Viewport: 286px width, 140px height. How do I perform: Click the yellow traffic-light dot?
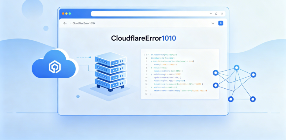click(66, 14)
